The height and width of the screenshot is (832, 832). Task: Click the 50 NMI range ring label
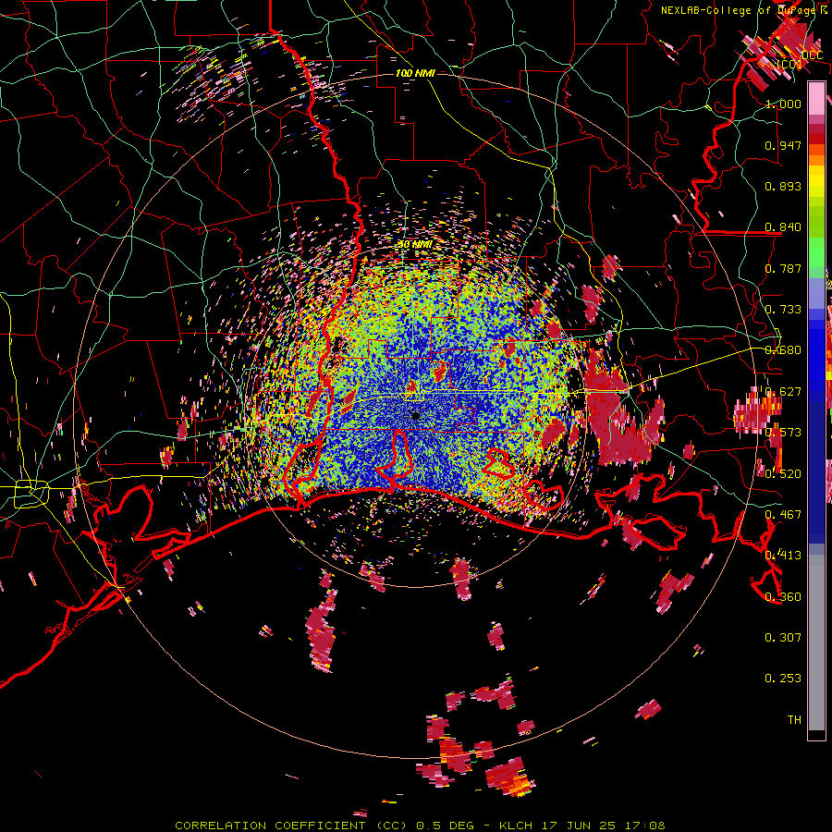click(415, 245)
